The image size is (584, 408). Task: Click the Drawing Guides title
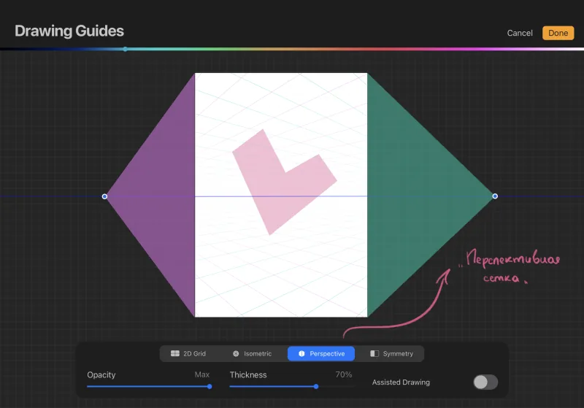point(69,31)
